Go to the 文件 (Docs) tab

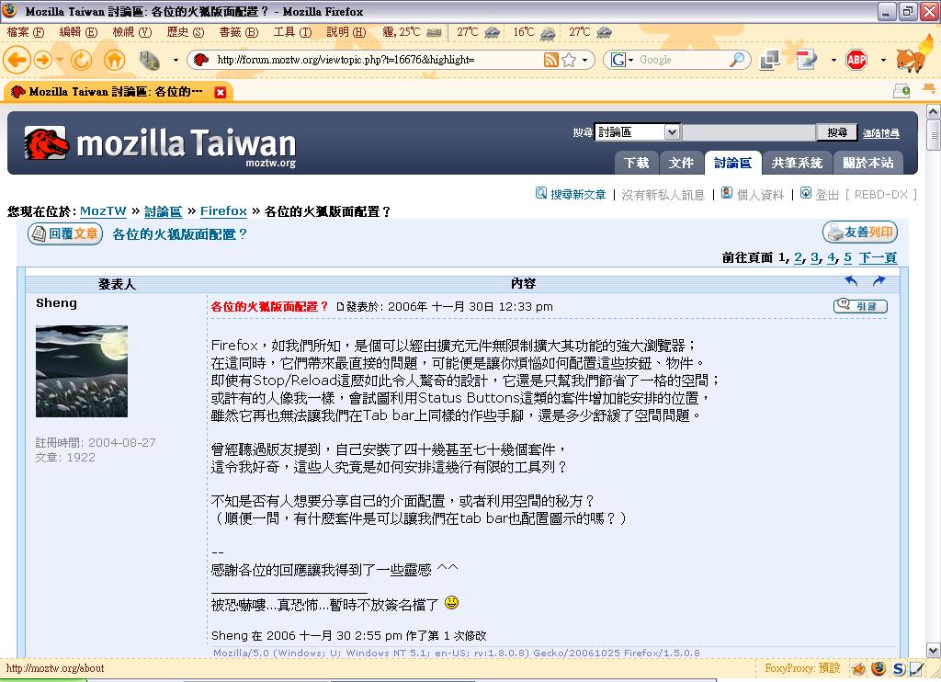(681, 163)
